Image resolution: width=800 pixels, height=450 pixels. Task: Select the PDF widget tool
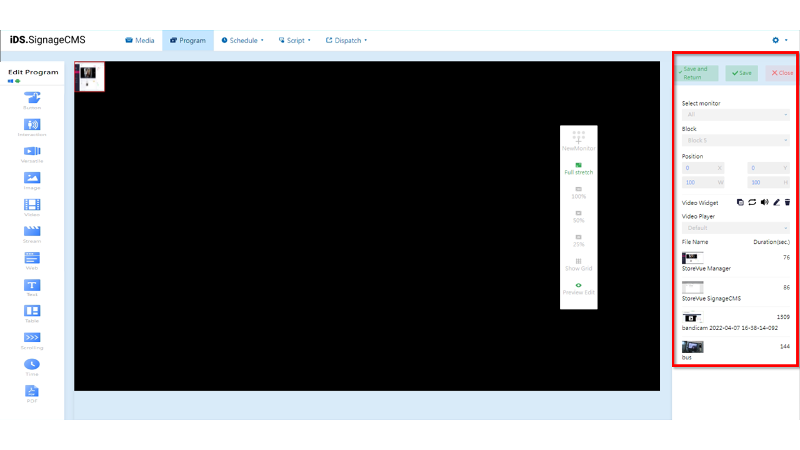pos(32,392)
